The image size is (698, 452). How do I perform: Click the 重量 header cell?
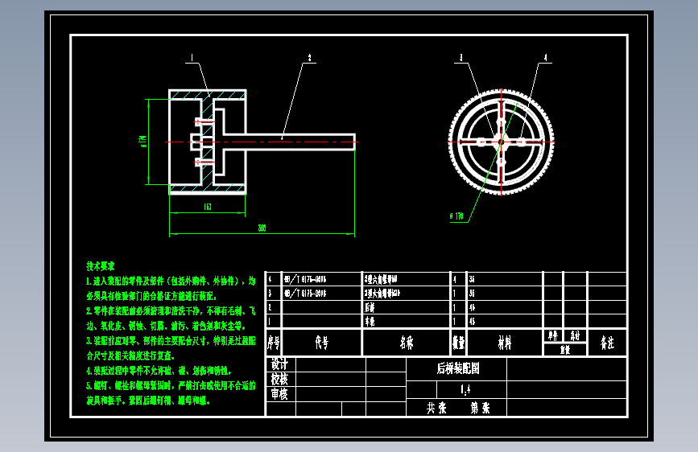(x=565, y=350)
